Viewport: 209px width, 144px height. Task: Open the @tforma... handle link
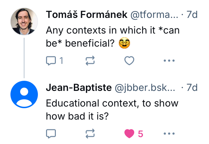(x=154, y=14)
